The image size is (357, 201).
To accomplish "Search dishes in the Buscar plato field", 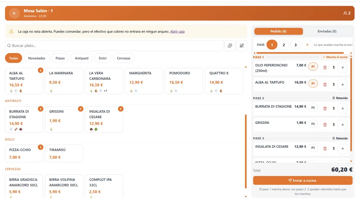I will click(x=114, y=46).
